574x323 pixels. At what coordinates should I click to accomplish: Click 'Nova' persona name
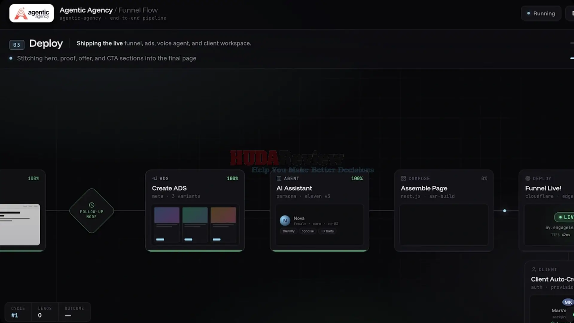(299, 218)
